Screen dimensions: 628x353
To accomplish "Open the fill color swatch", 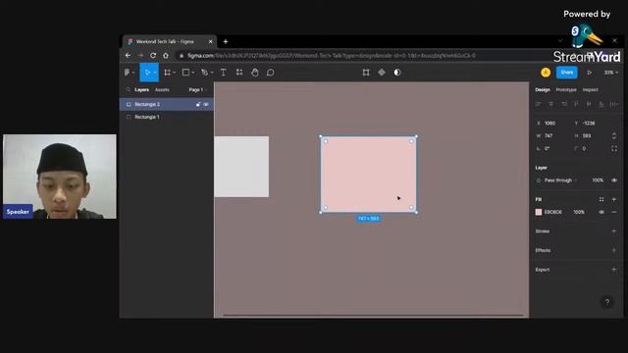I will pos(539,212).
